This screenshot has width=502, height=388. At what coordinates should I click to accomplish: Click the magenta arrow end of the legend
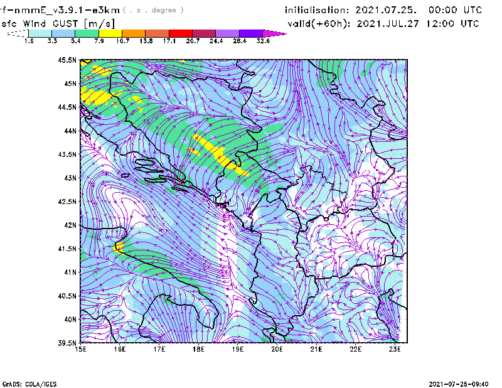coord(274,33)
